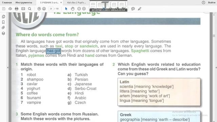Switch to the Kid's Box 2 Pupil's tab
217x122 pixels.
coord(77,2)
